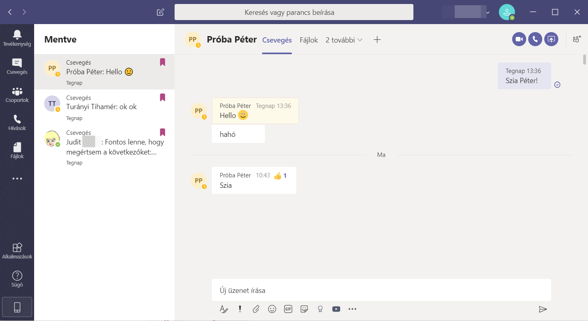Viewport: 588px width, 321px height.
Task: Expand more compose options (three dots)
Action: point(352,309)
